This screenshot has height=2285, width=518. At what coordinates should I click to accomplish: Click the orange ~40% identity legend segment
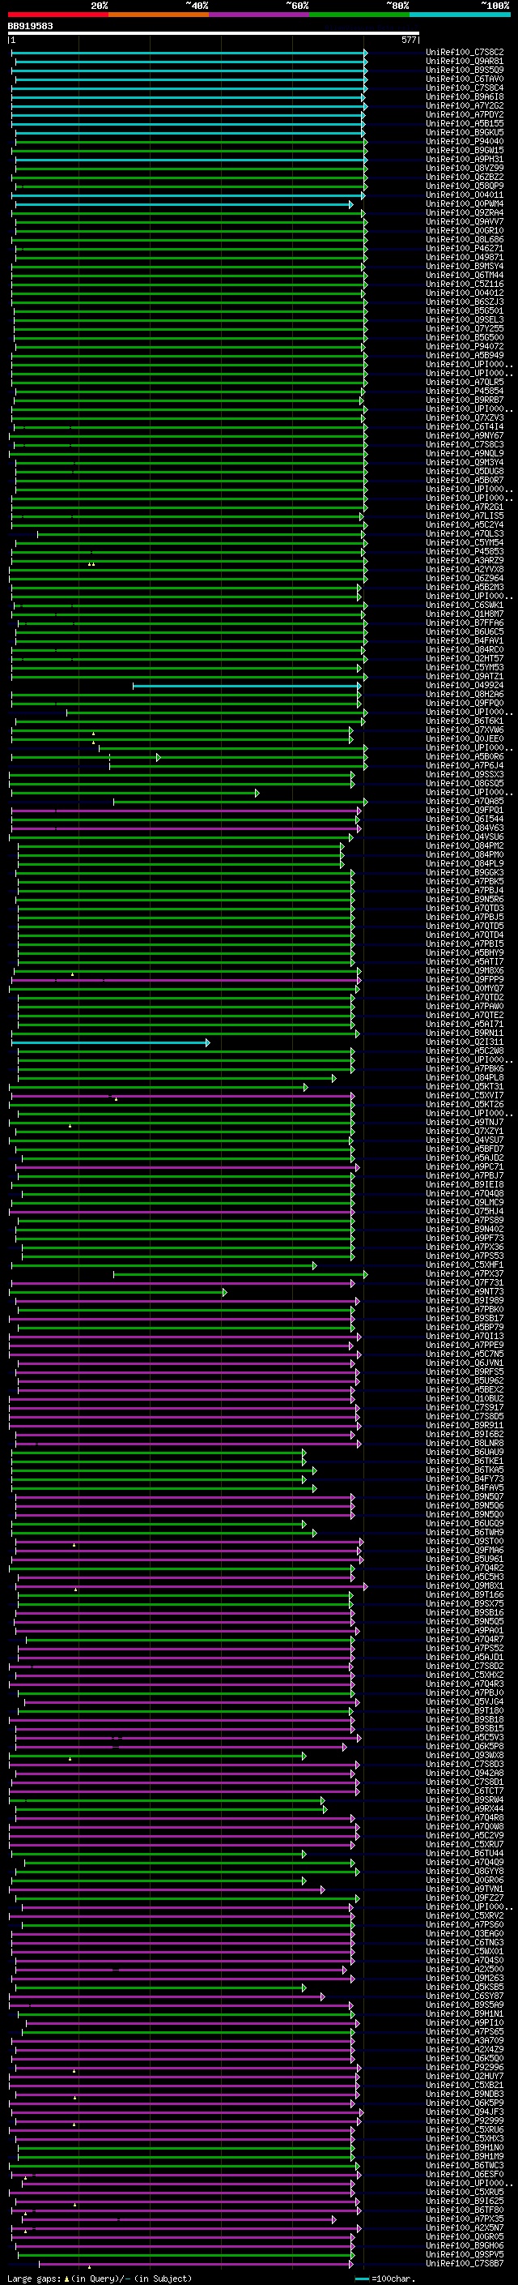(159, 15)
